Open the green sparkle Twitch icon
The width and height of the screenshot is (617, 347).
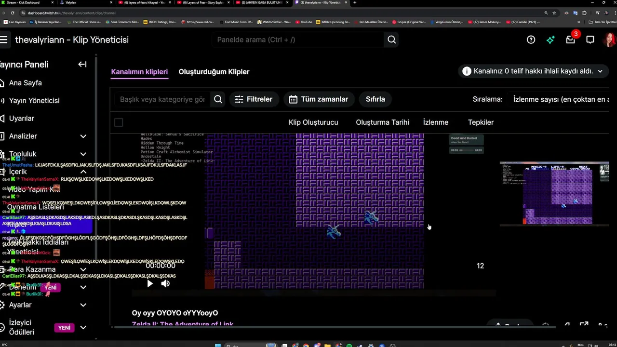point(550,40)
